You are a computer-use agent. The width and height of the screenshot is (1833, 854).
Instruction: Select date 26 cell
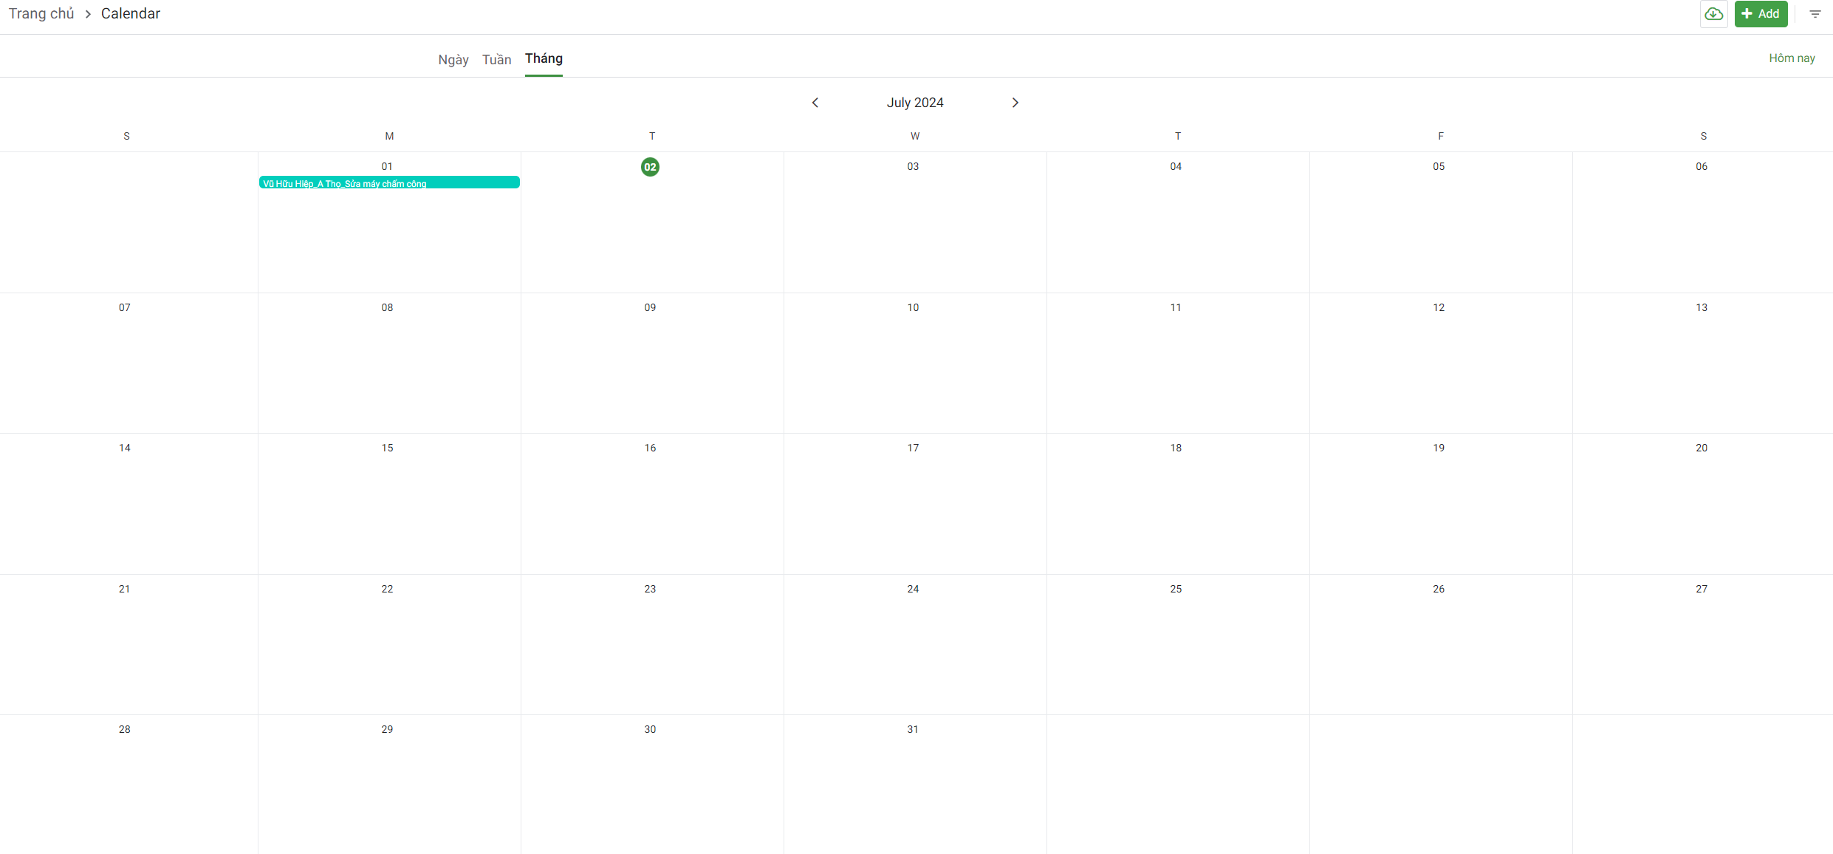pyautogui.click(x=1439, y=590)
